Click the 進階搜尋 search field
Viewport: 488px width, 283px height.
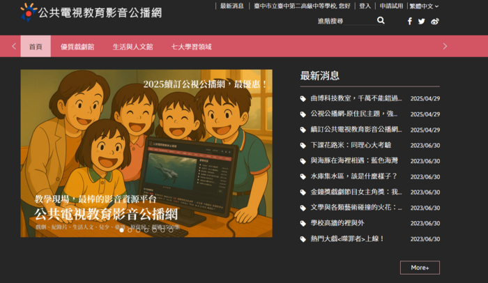(x=346, y=21)
